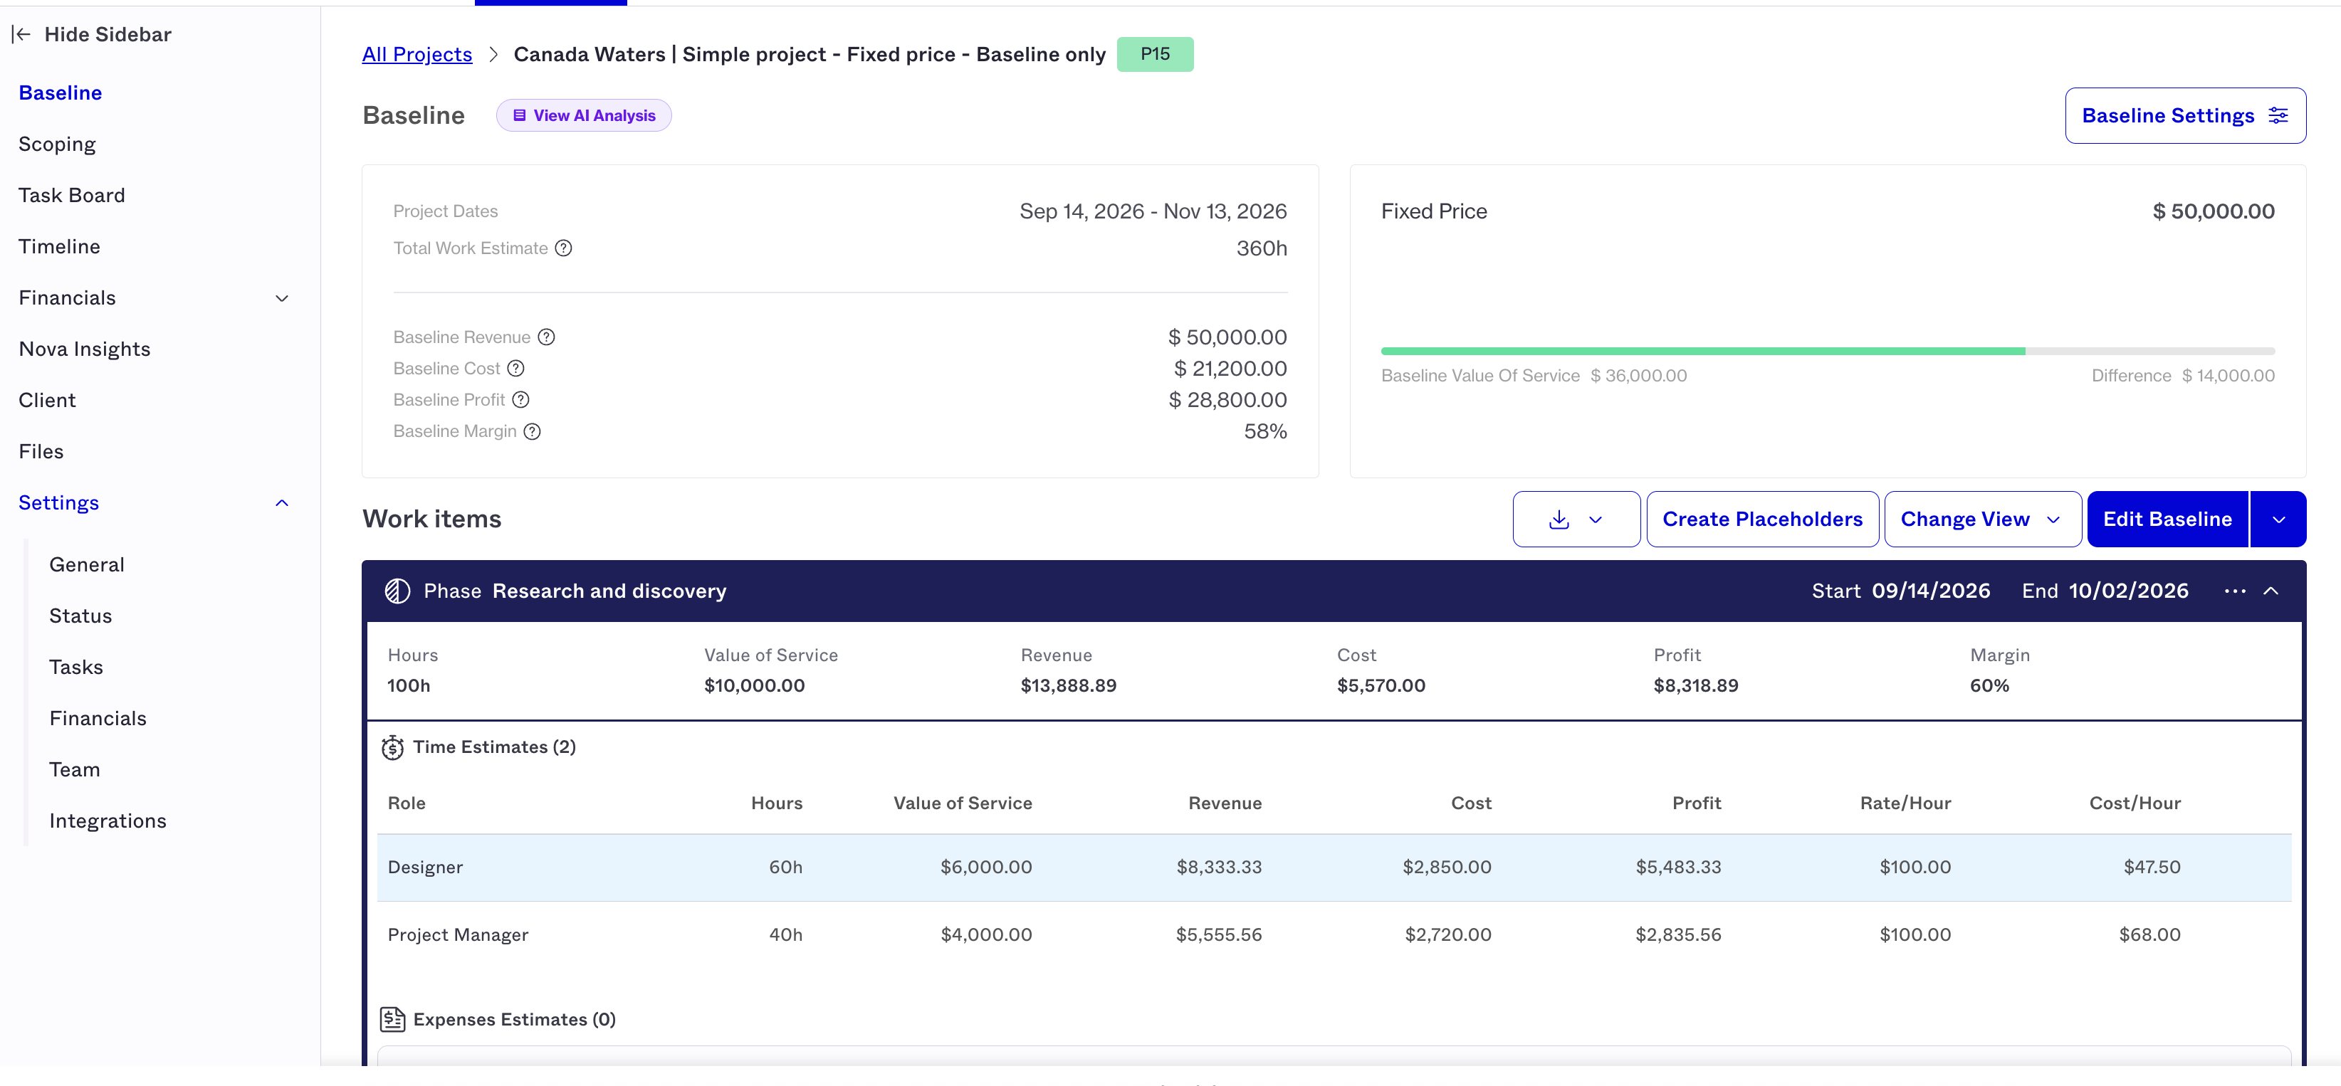2341x1086 pixels.
Task: Click the Baseline Cost info icon
Action: (x=516, y=369)
